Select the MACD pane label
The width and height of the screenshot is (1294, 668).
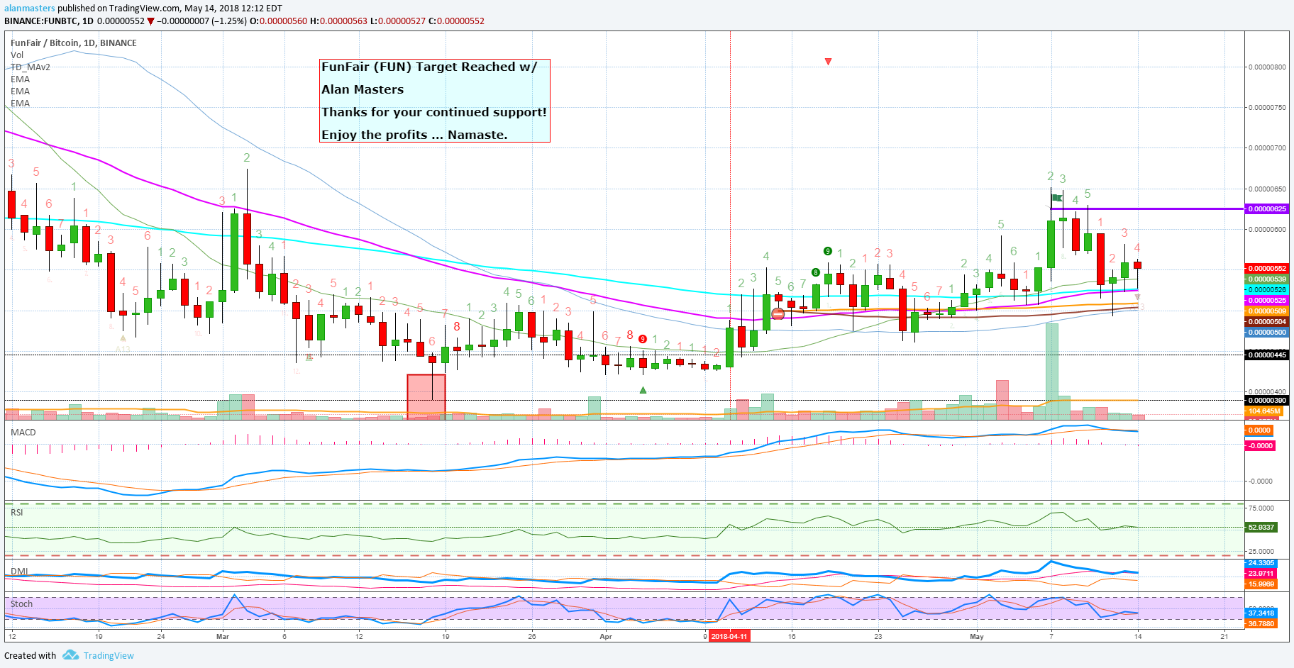23,433
